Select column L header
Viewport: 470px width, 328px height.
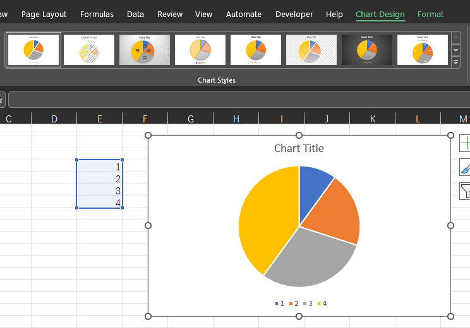418,119
